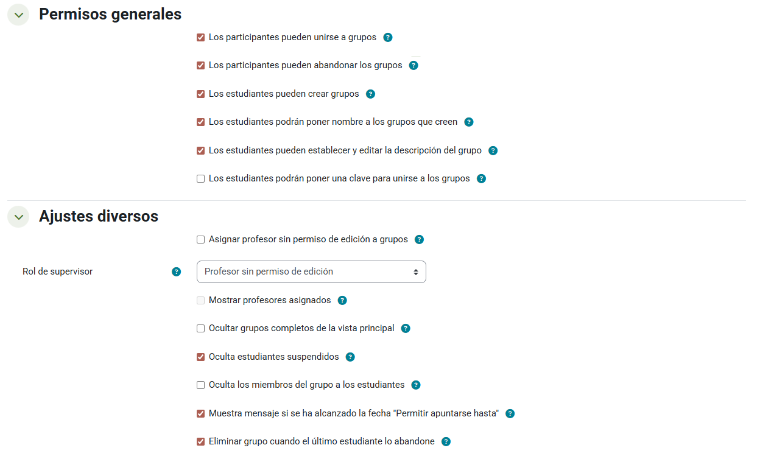
Task: Click help icon for Mostrar profesores asignados
Action: [342, 300]
